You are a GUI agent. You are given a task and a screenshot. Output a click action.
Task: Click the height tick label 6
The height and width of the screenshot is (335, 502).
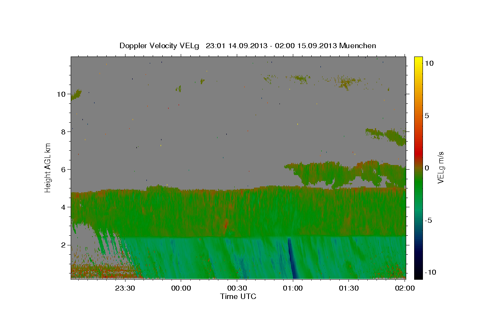(64, 170)
